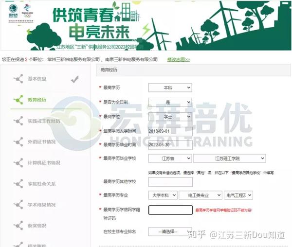The width and height of the screenshot is (292, 247).
Task: Focus the 学信网学籍验证码 input field
Action: tap(170, 210)
